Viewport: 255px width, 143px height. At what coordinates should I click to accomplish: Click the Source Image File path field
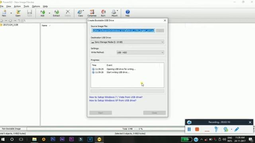pyautogui.click(x=123, y=31)
